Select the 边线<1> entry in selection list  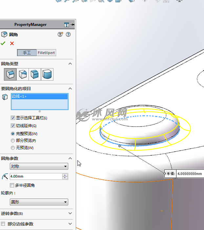coord(39,96)
